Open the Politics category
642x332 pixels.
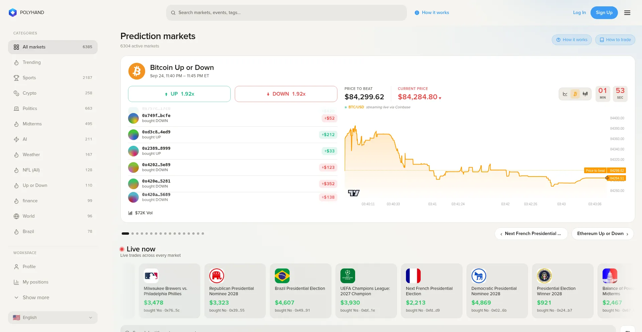[53, 109]
